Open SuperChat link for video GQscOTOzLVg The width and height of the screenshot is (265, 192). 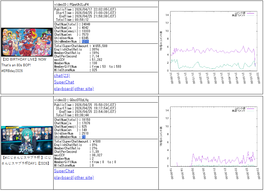[x=64, y=171]
